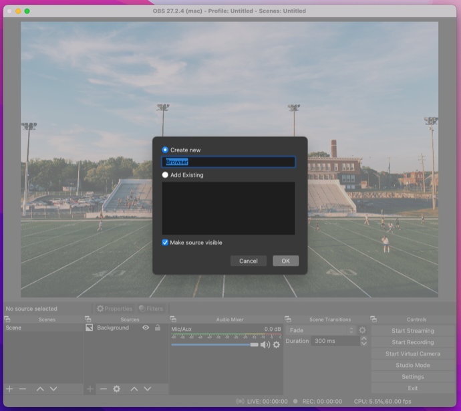
Task: Confirm the dialog with OK
Action: click(285, 261)
